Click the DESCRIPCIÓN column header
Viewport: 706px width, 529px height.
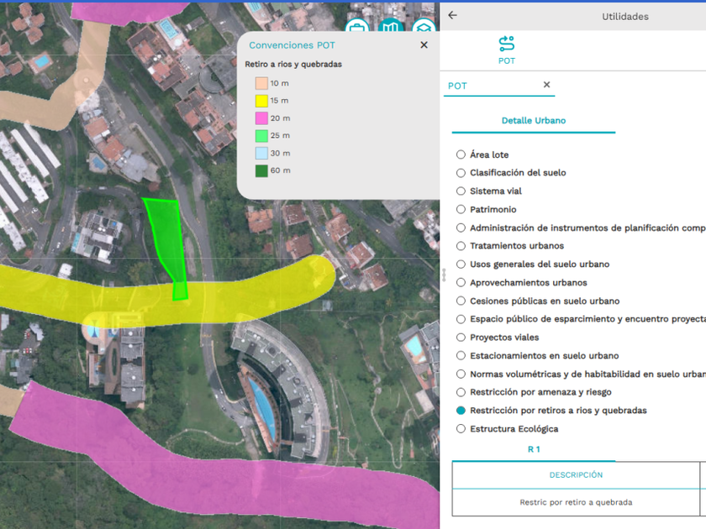[576, 475]
